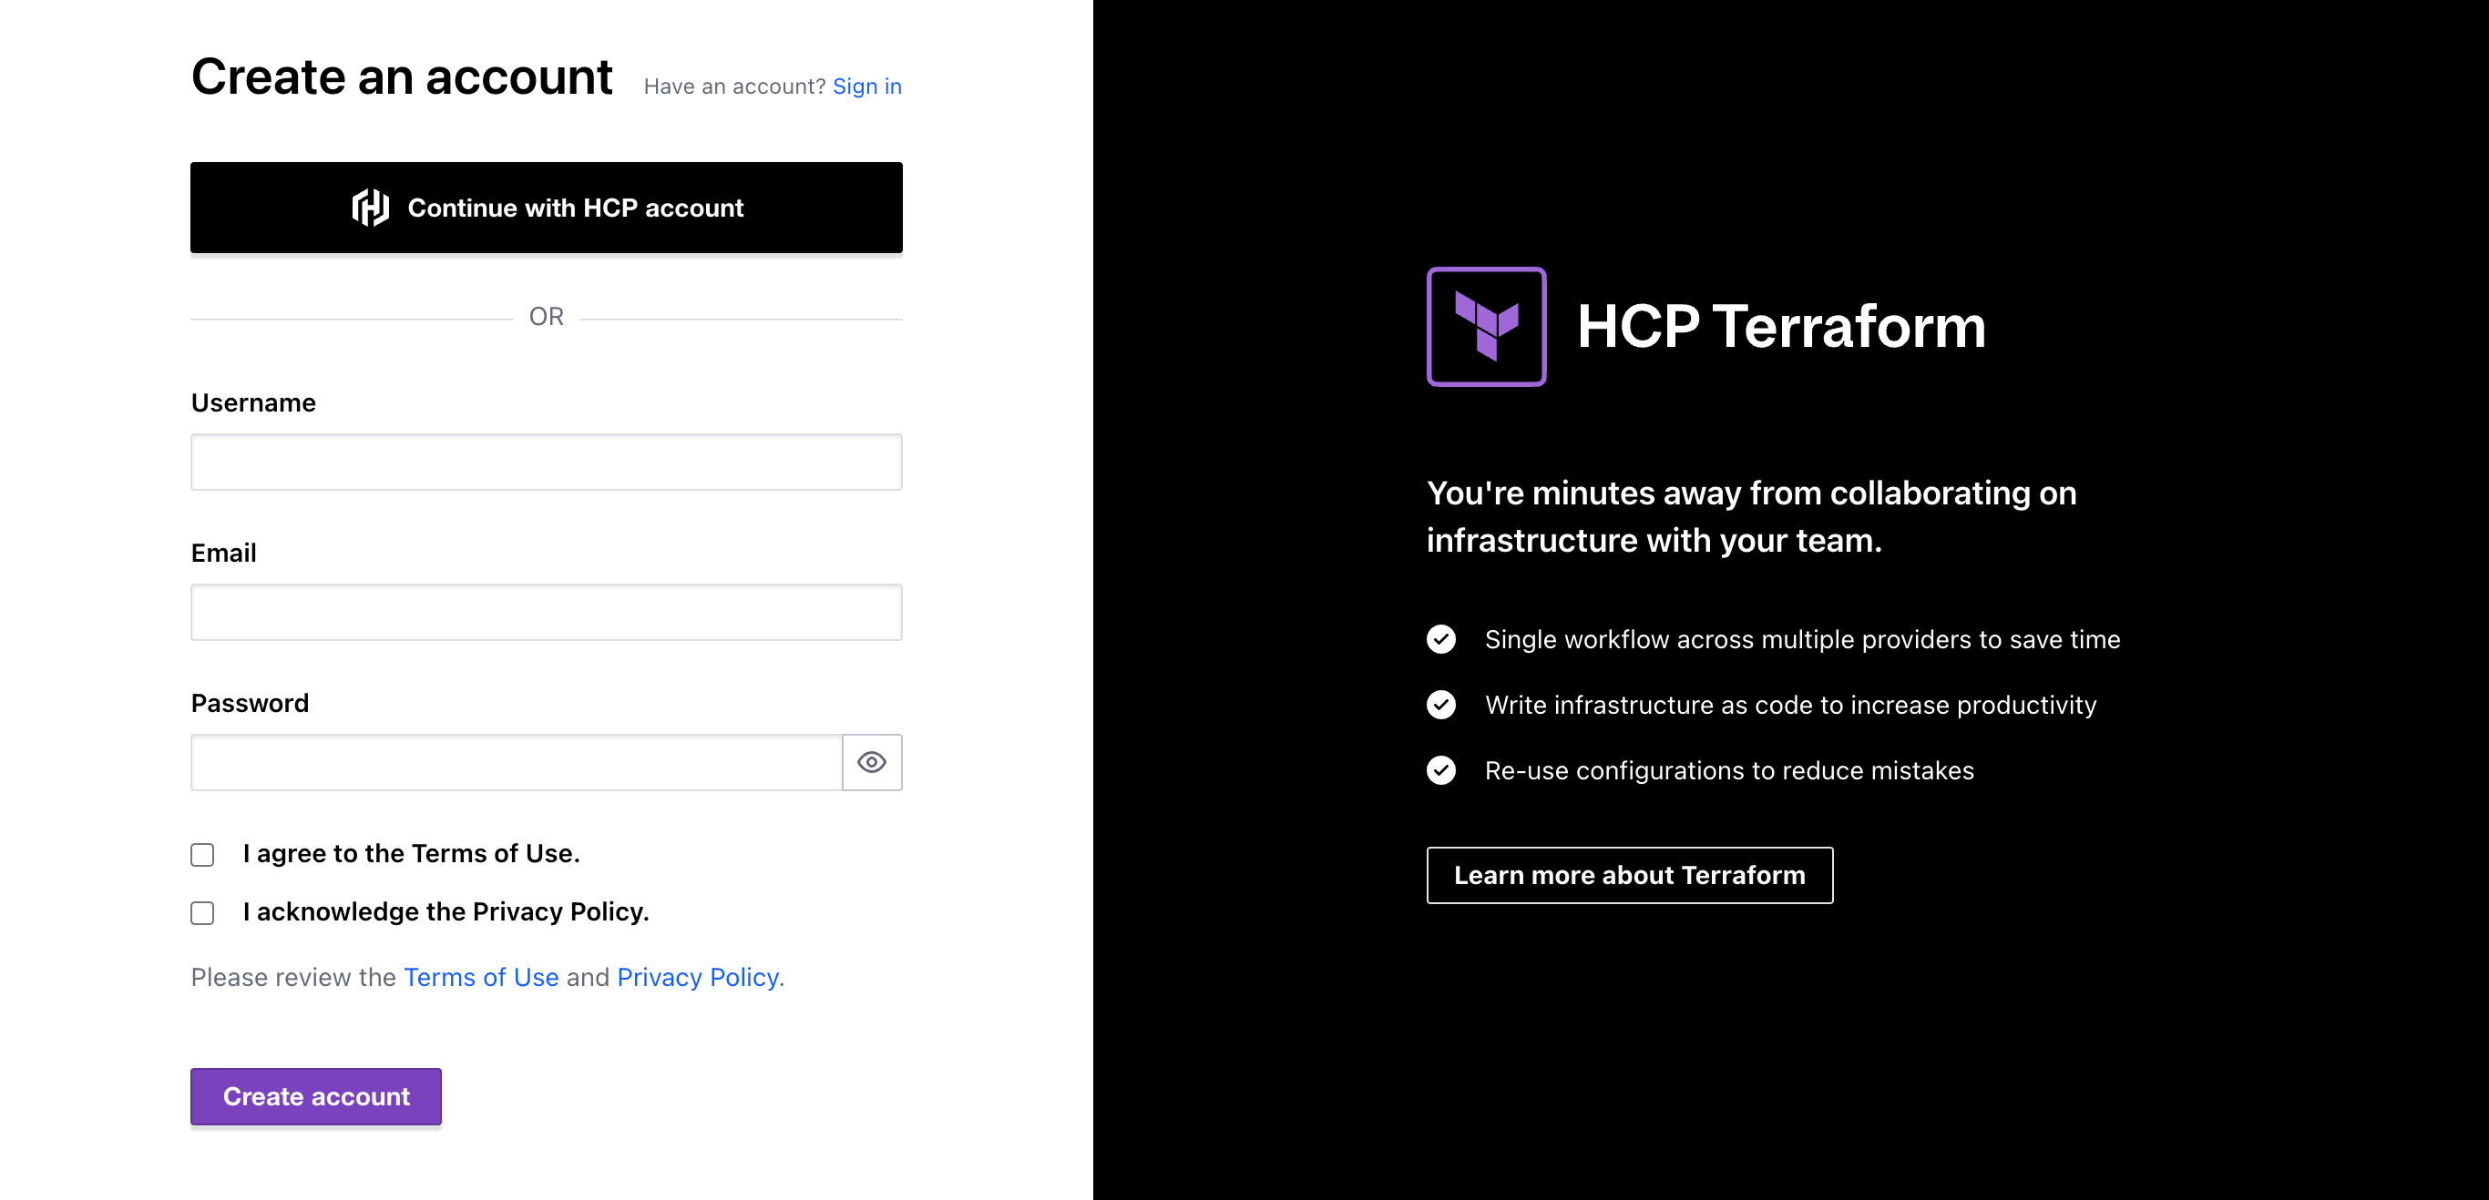Tick the Privacy Policy acknowledgement checkbox

pyautogui.click(x=202, y=912)
